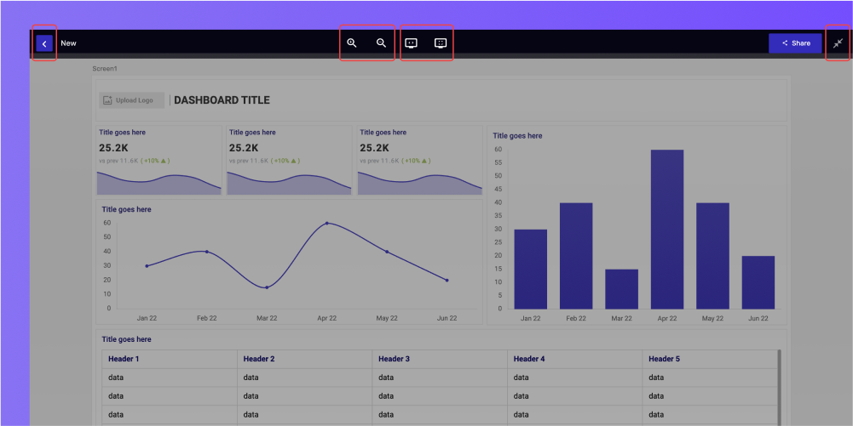853x426 pixels.
Task: Click the Header 1 column header
Action: pyautogui.click(x=170, y=359)
